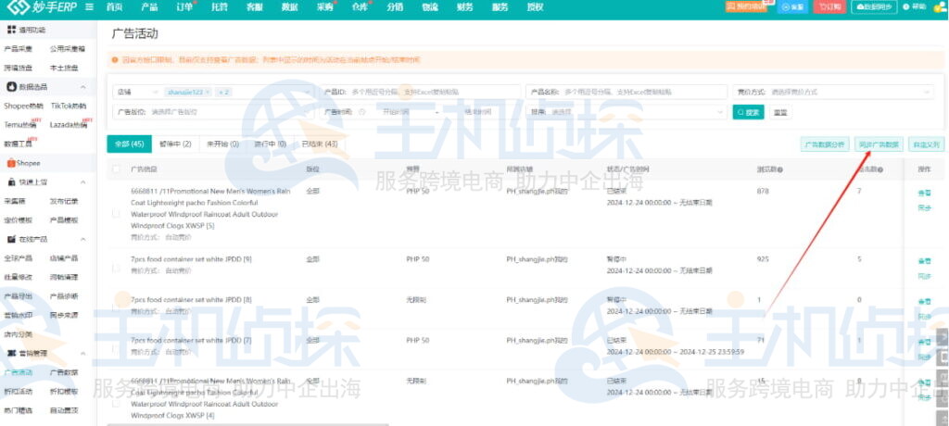Click the blue 客服 button in top bar

point(793,6)
